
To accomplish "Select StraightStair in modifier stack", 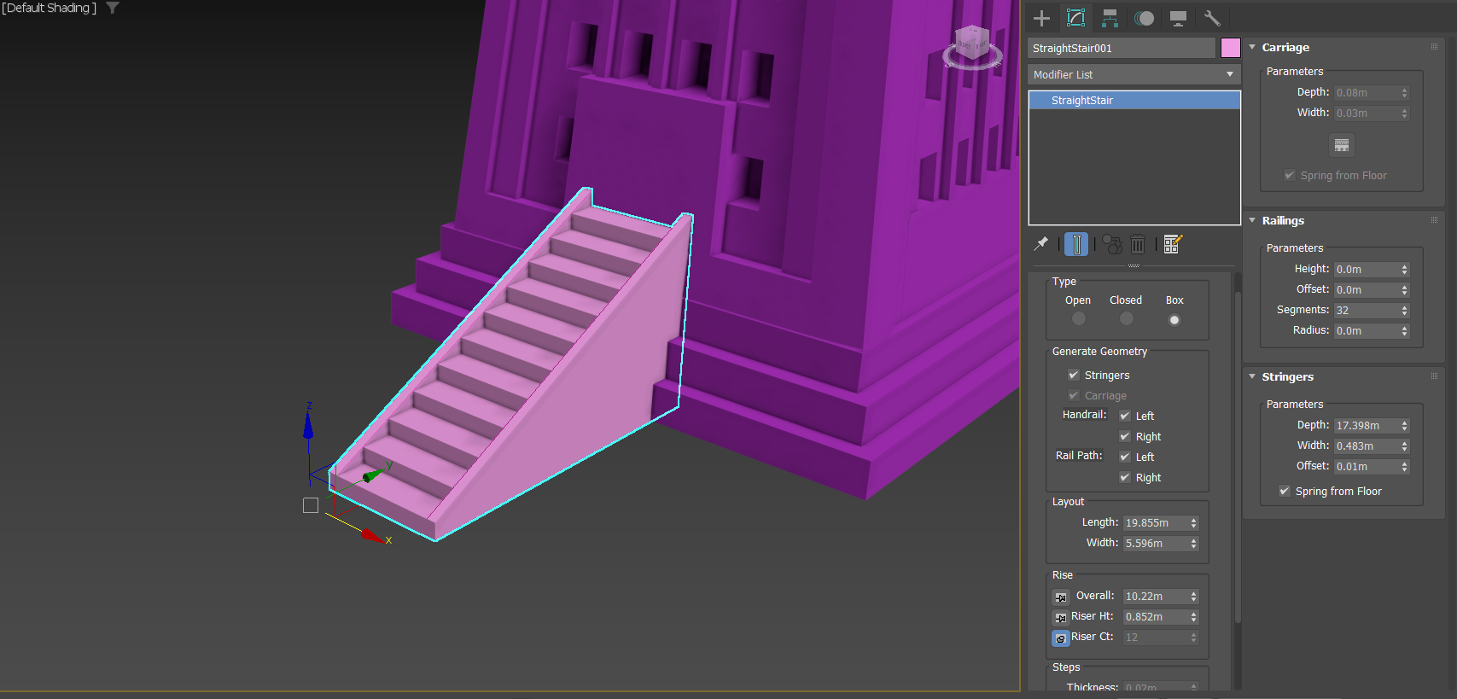I will pyautogui.click(x=1134, y=101).
